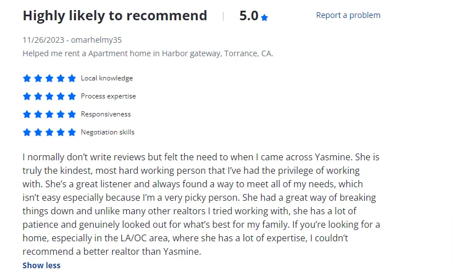This screenshot has width=453, height=275.
Task: Open the Report a problem link
Action: pyautogui.click(x=348, y=15)
